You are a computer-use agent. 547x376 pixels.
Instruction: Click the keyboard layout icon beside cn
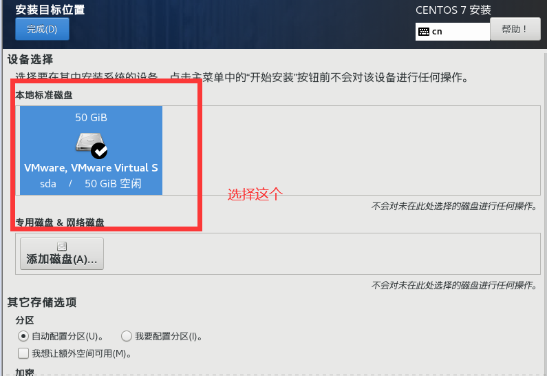[424, 32]
